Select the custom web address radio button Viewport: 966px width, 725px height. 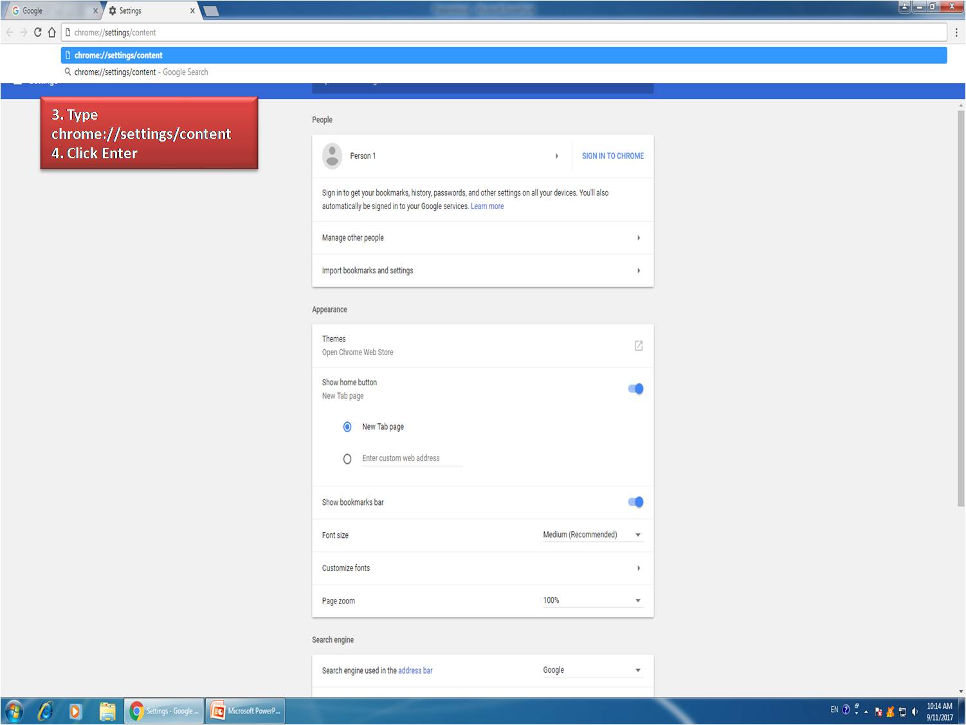click(x=347, y=459)
